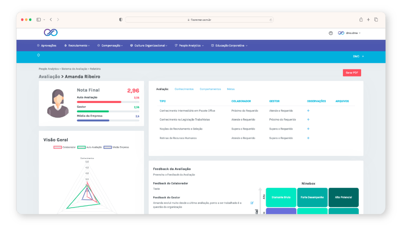Click the 'Feedback do Colaborador' label
The width and height of the screenshot is (401, 225).
(x=171, y=183)
